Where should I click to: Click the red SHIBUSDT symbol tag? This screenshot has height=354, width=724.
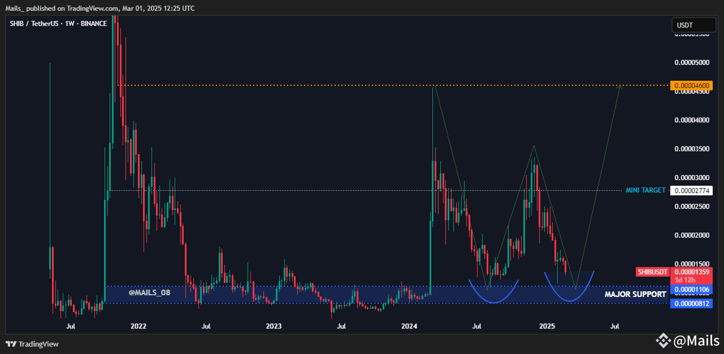(x=652, y=272)
